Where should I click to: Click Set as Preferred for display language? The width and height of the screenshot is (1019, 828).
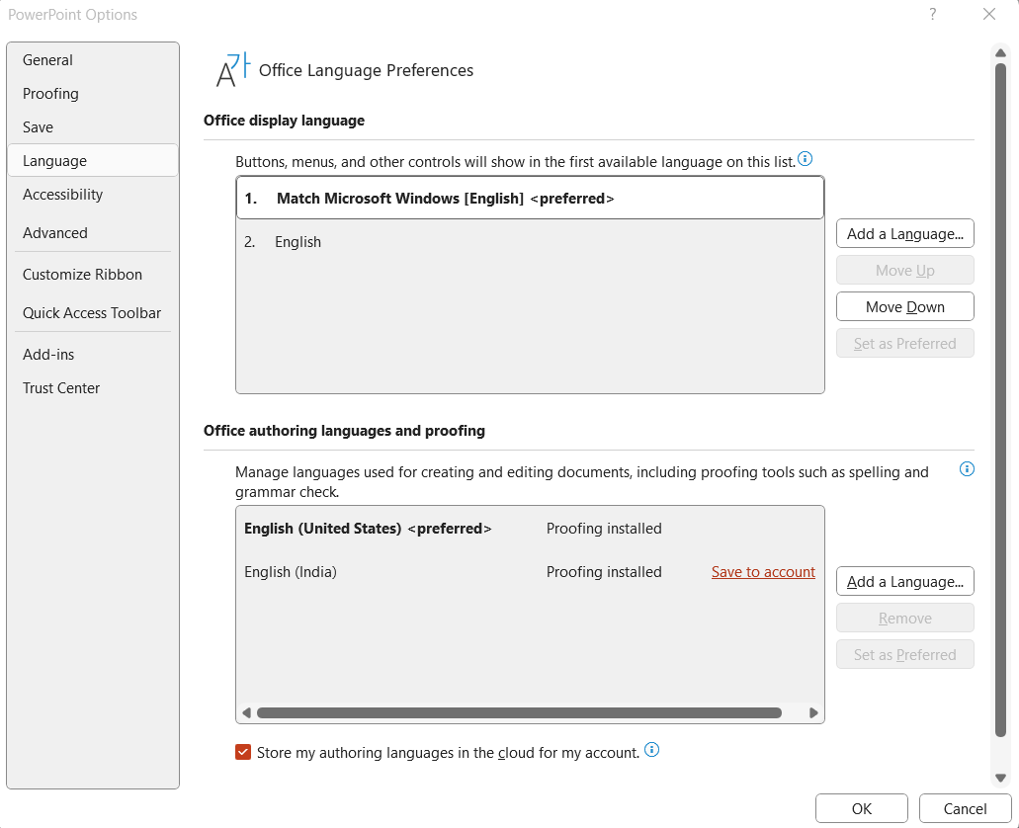tap(904, 343)
